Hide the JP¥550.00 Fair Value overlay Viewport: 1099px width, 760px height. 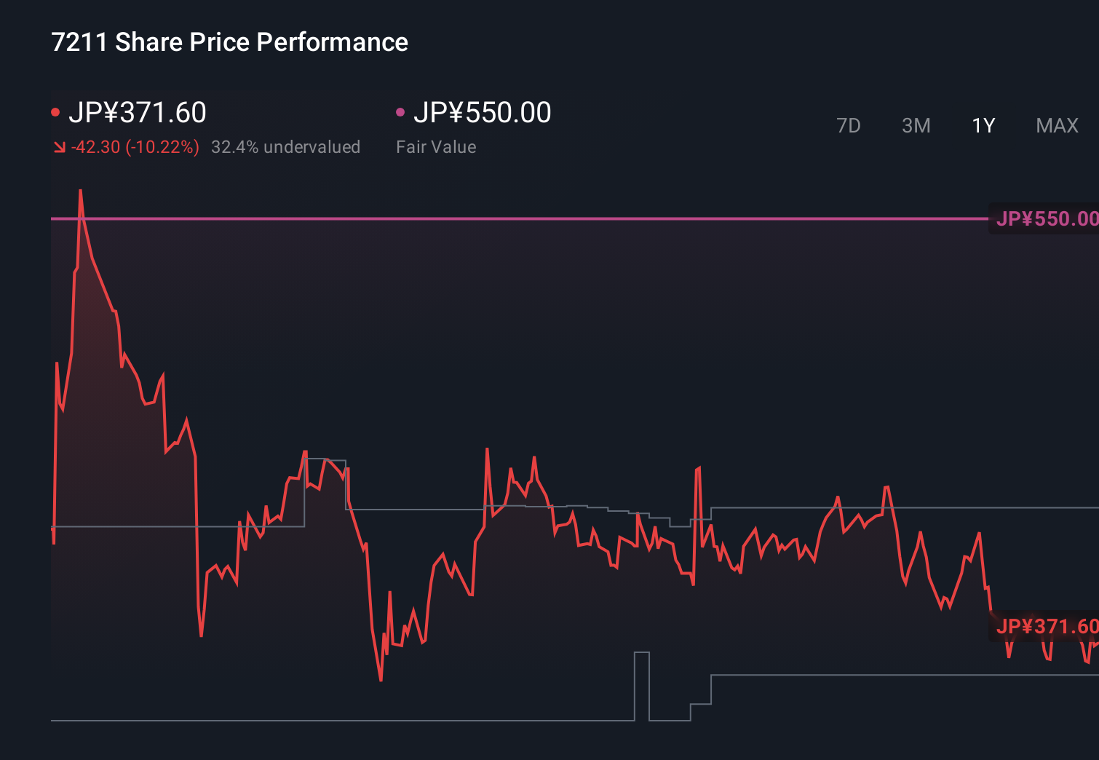(x=400, y=111)
